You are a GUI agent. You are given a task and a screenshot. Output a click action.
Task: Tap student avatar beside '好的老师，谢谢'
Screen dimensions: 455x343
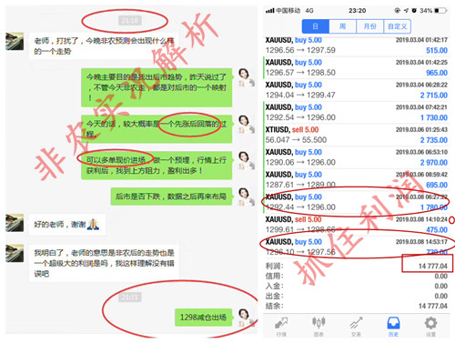pos(15,223)
